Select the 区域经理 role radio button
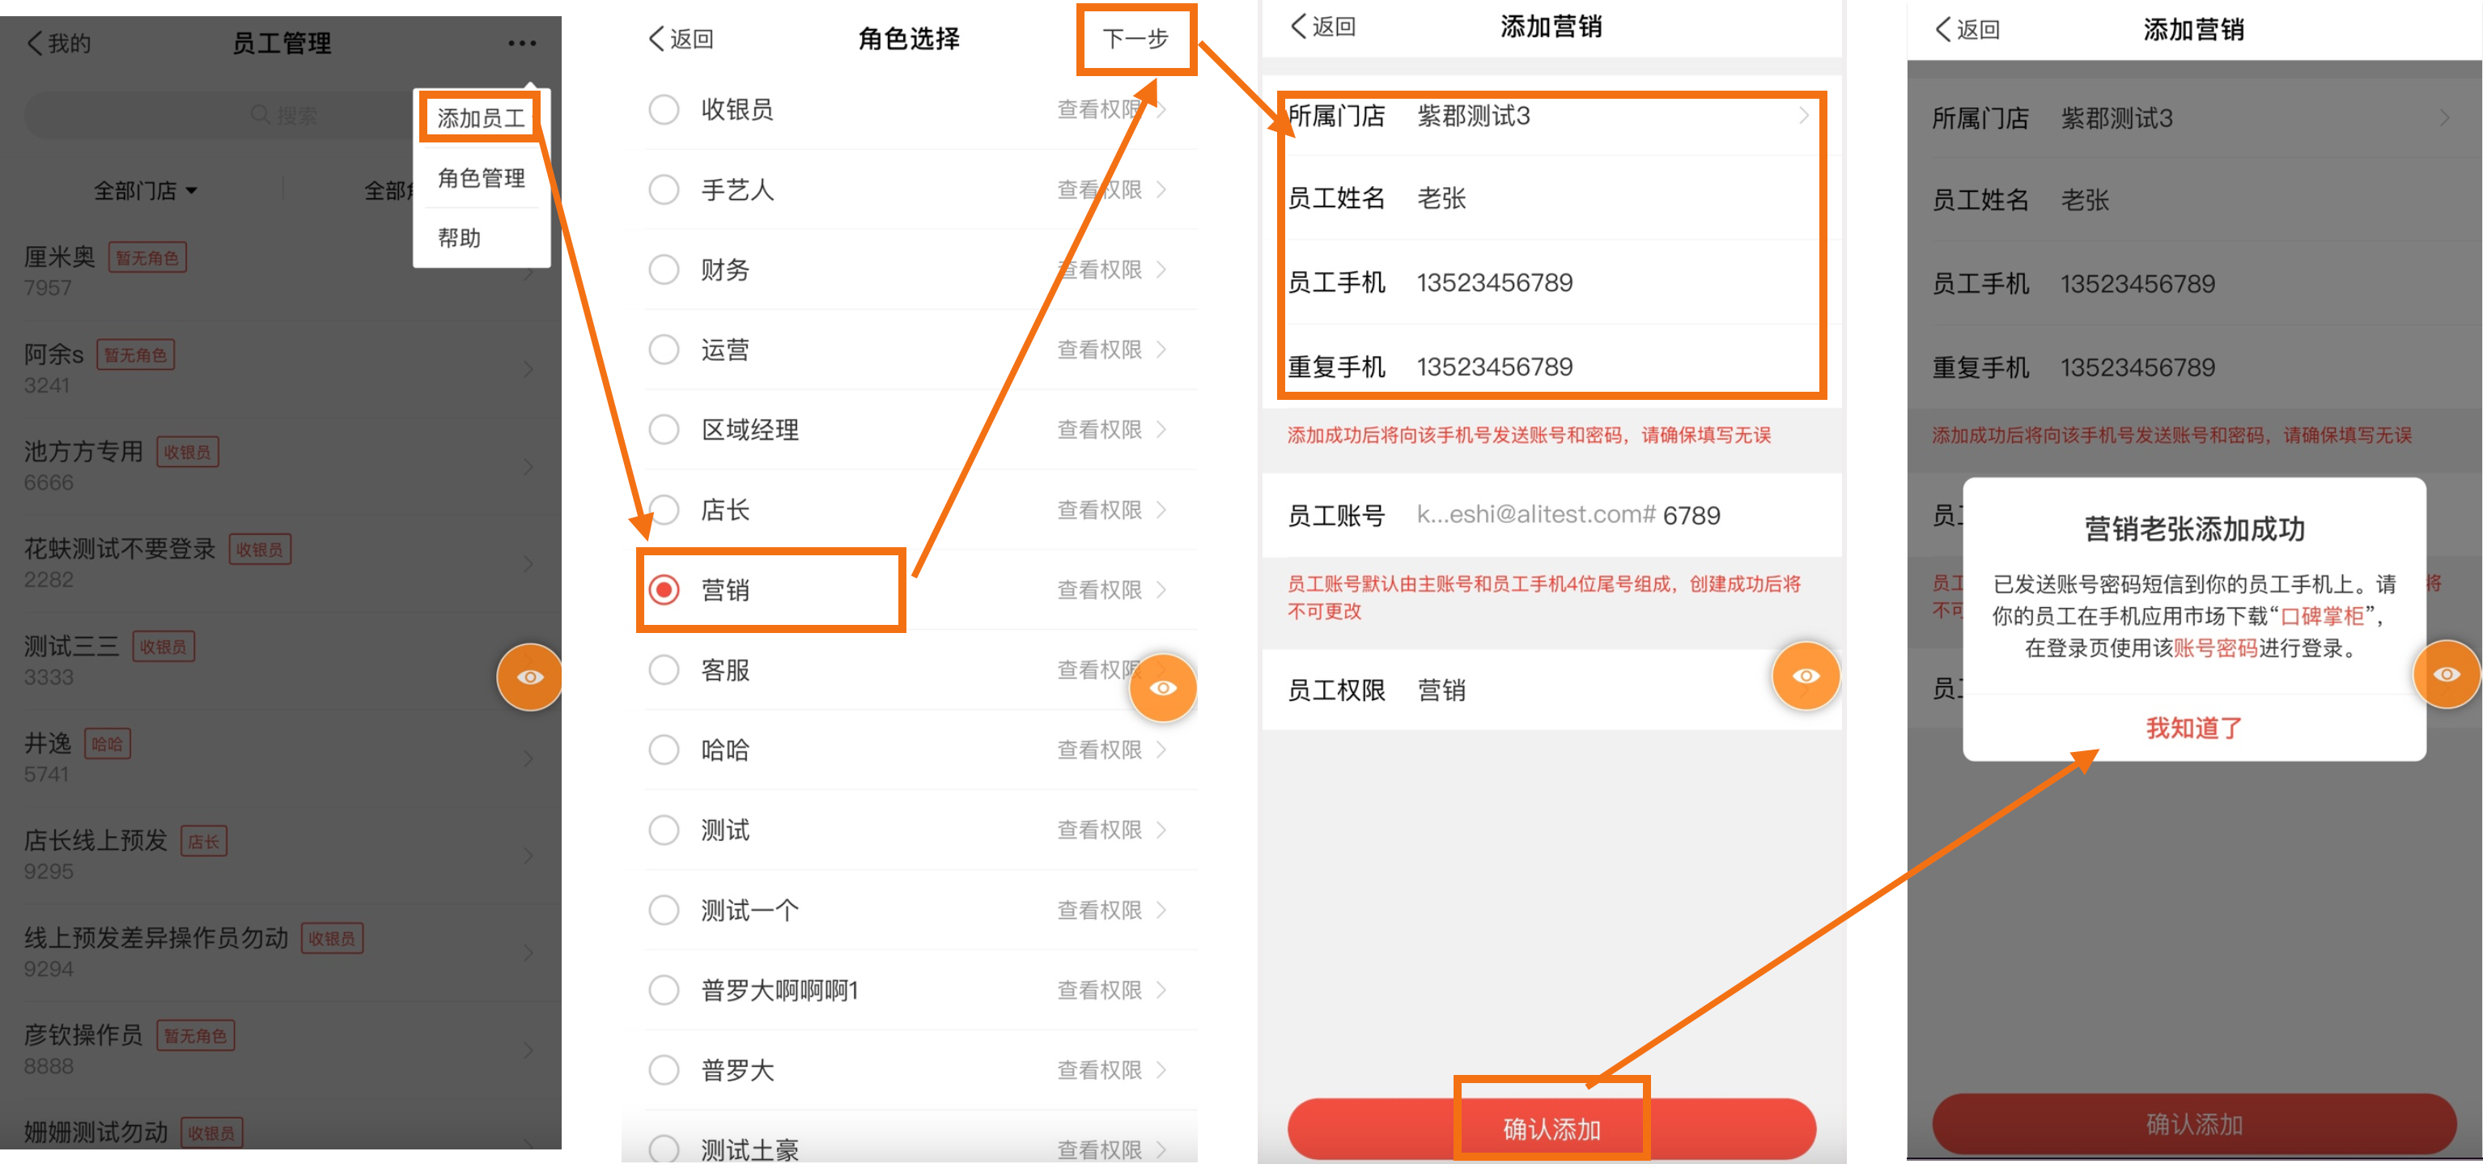The height and width of the screenshot is (1164, 2483). (663, 429)
